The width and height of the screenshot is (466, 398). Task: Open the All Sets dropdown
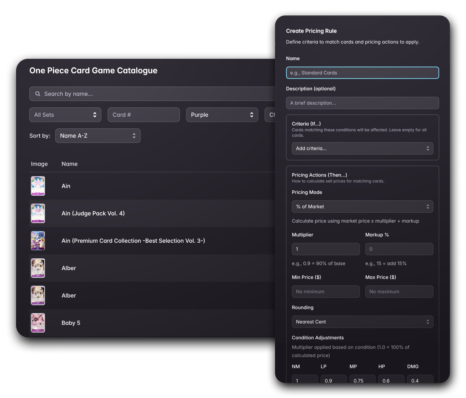tap(65, 115)
